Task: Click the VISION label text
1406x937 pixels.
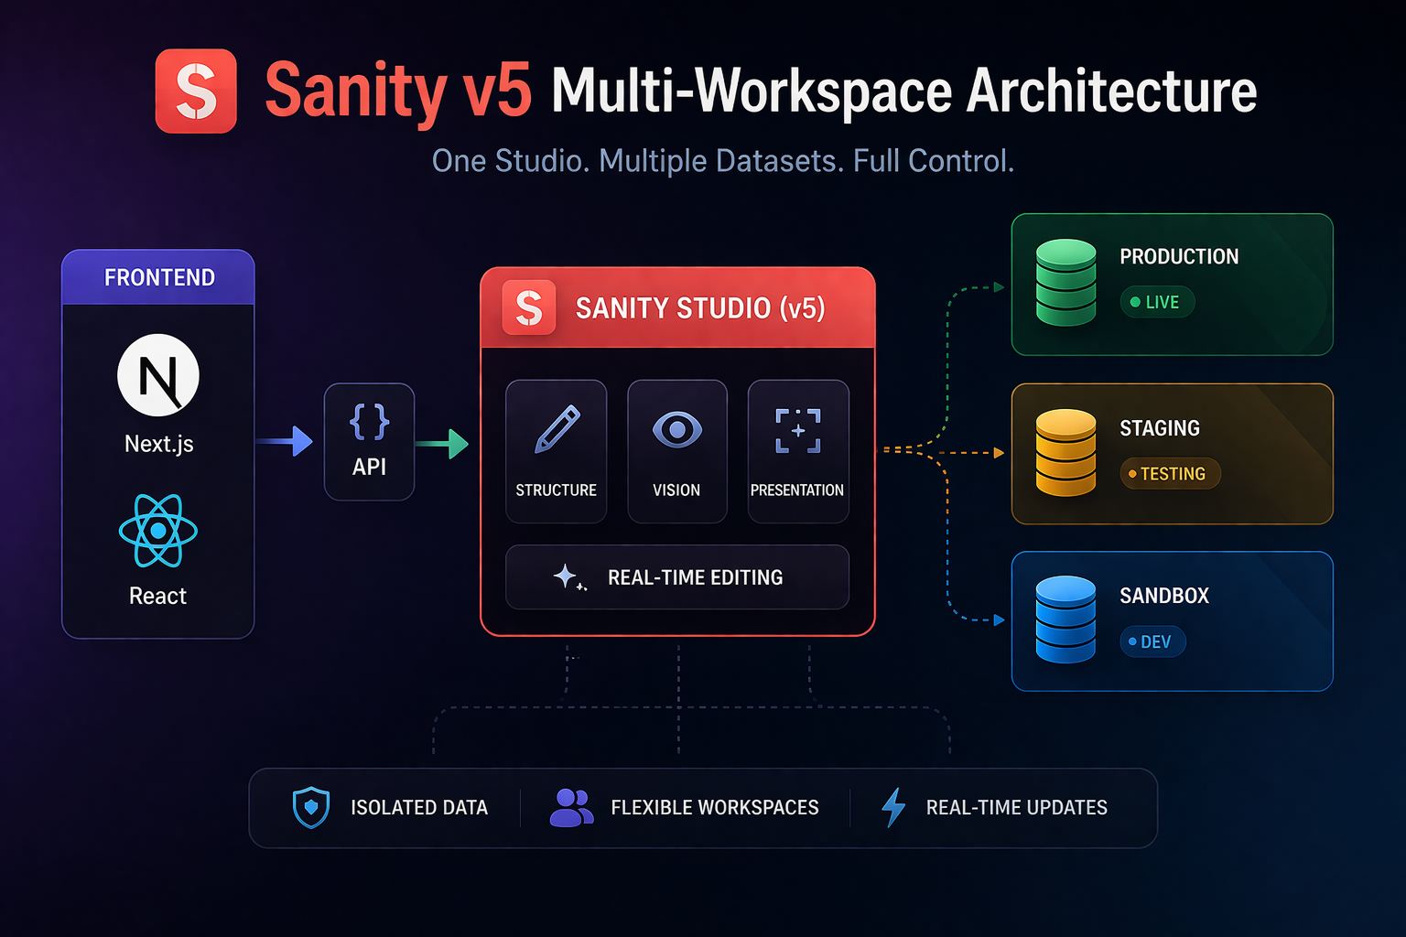Action: pos(676,490)
